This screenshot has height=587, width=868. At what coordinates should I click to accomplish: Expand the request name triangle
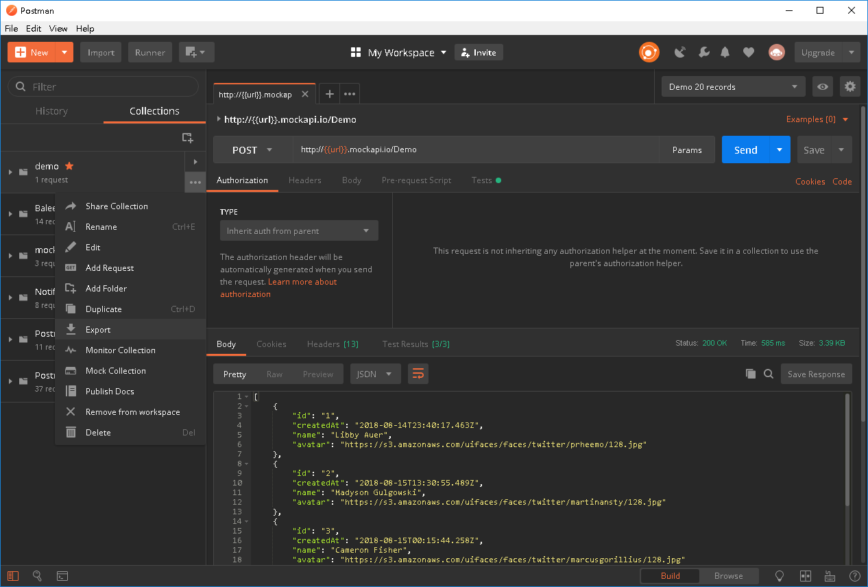pos(218,119)
